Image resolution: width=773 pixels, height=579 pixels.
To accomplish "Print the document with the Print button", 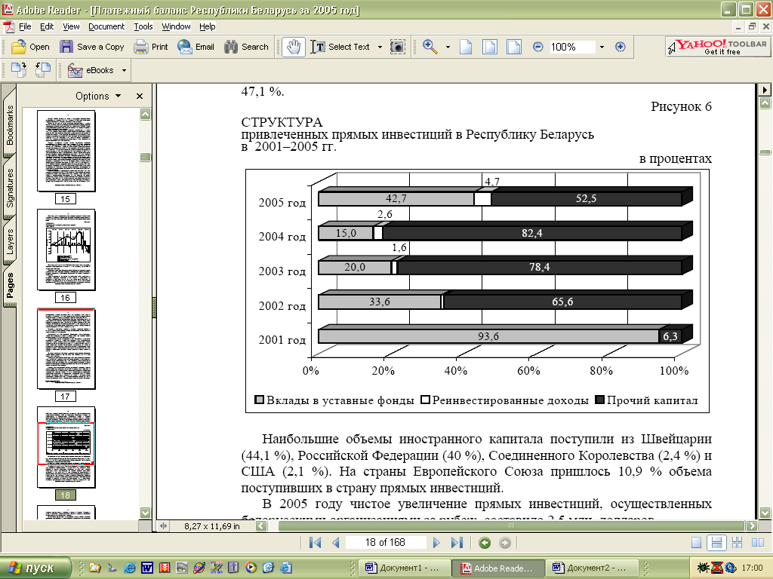I will 151,47.
